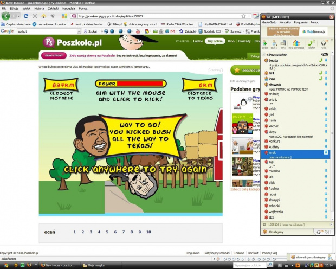Click the 'Radio ESKA Wrocław' bookmark

click(177, 24)
